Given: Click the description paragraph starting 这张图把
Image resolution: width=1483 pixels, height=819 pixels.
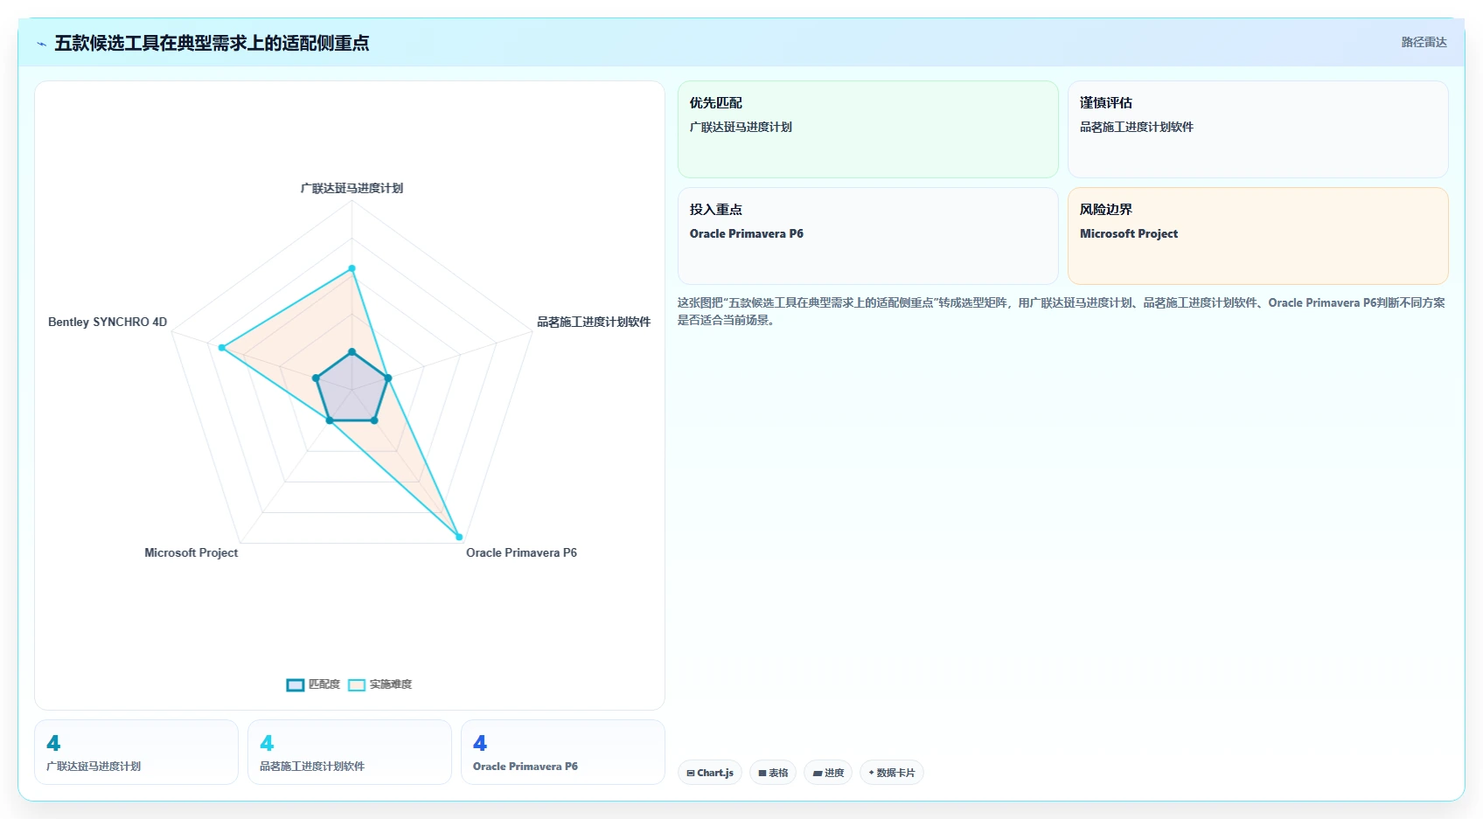Looking at the screenshot, I should [x=1062, y=311].
